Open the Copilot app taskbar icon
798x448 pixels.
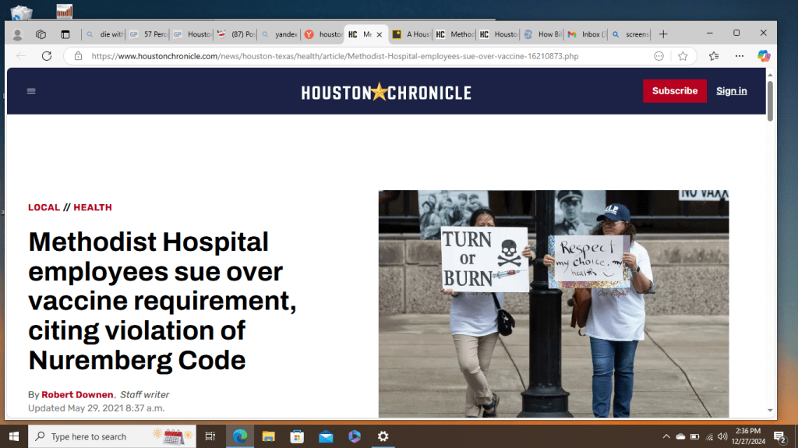[x=355, y=436]
